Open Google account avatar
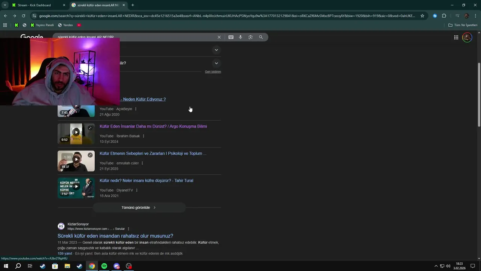The width and height of the screenshot is (481, 271). point(467,37)
